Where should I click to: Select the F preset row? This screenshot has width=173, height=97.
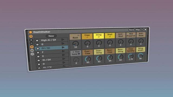(x=52, y=52)
